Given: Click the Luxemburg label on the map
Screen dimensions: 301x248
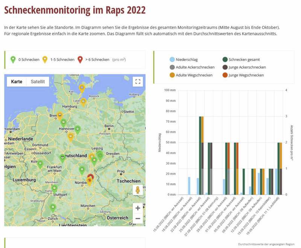Looking at the screenshot, I should (24, 180).
